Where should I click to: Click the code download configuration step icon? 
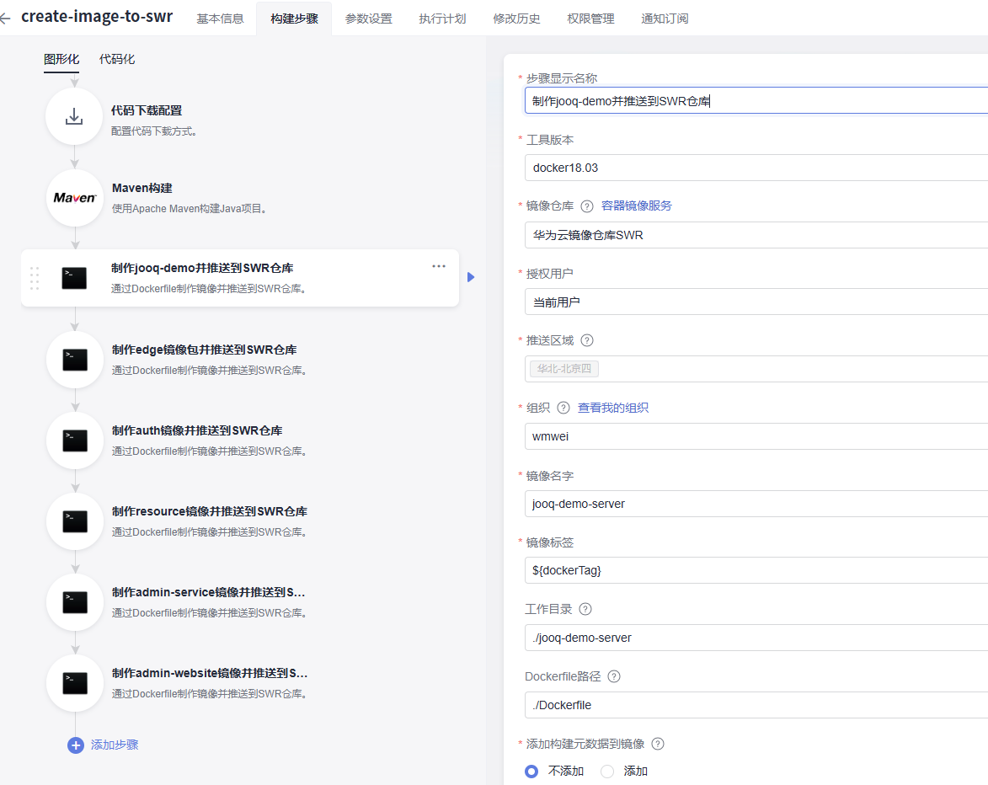(74, 116)
